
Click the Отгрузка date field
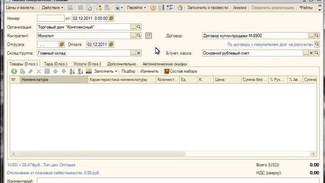48,44
